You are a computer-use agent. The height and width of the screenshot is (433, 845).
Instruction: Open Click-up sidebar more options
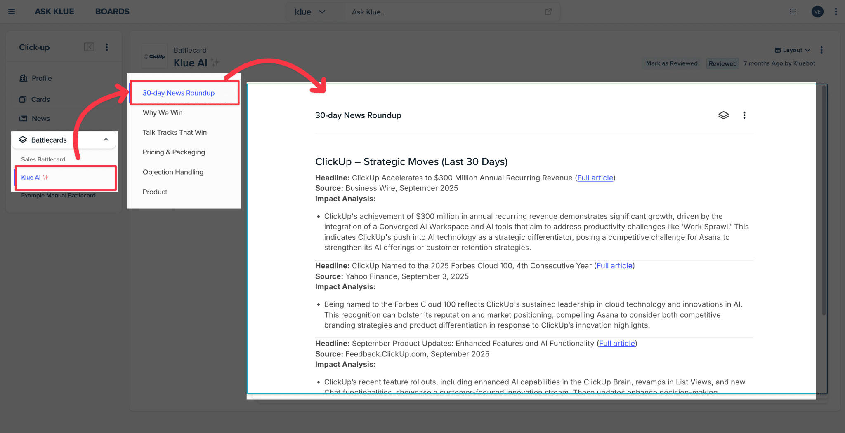tap(107, 47)
